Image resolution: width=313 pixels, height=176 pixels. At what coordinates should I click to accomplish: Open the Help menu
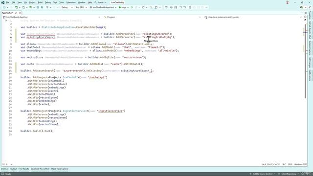coord(90,2)
